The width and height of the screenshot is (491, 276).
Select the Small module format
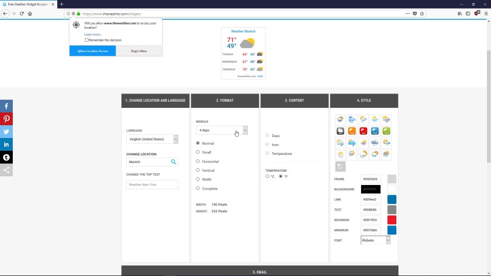pyautogui.click(x=197, y=152)
